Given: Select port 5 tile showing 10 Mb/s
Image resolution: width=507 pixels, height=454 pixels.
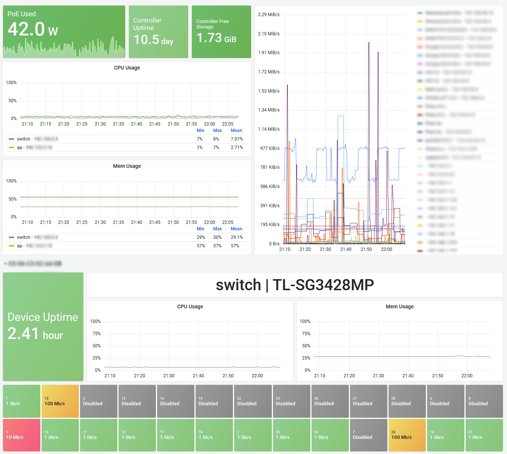Looking at the screenshot, I should 21,435.
